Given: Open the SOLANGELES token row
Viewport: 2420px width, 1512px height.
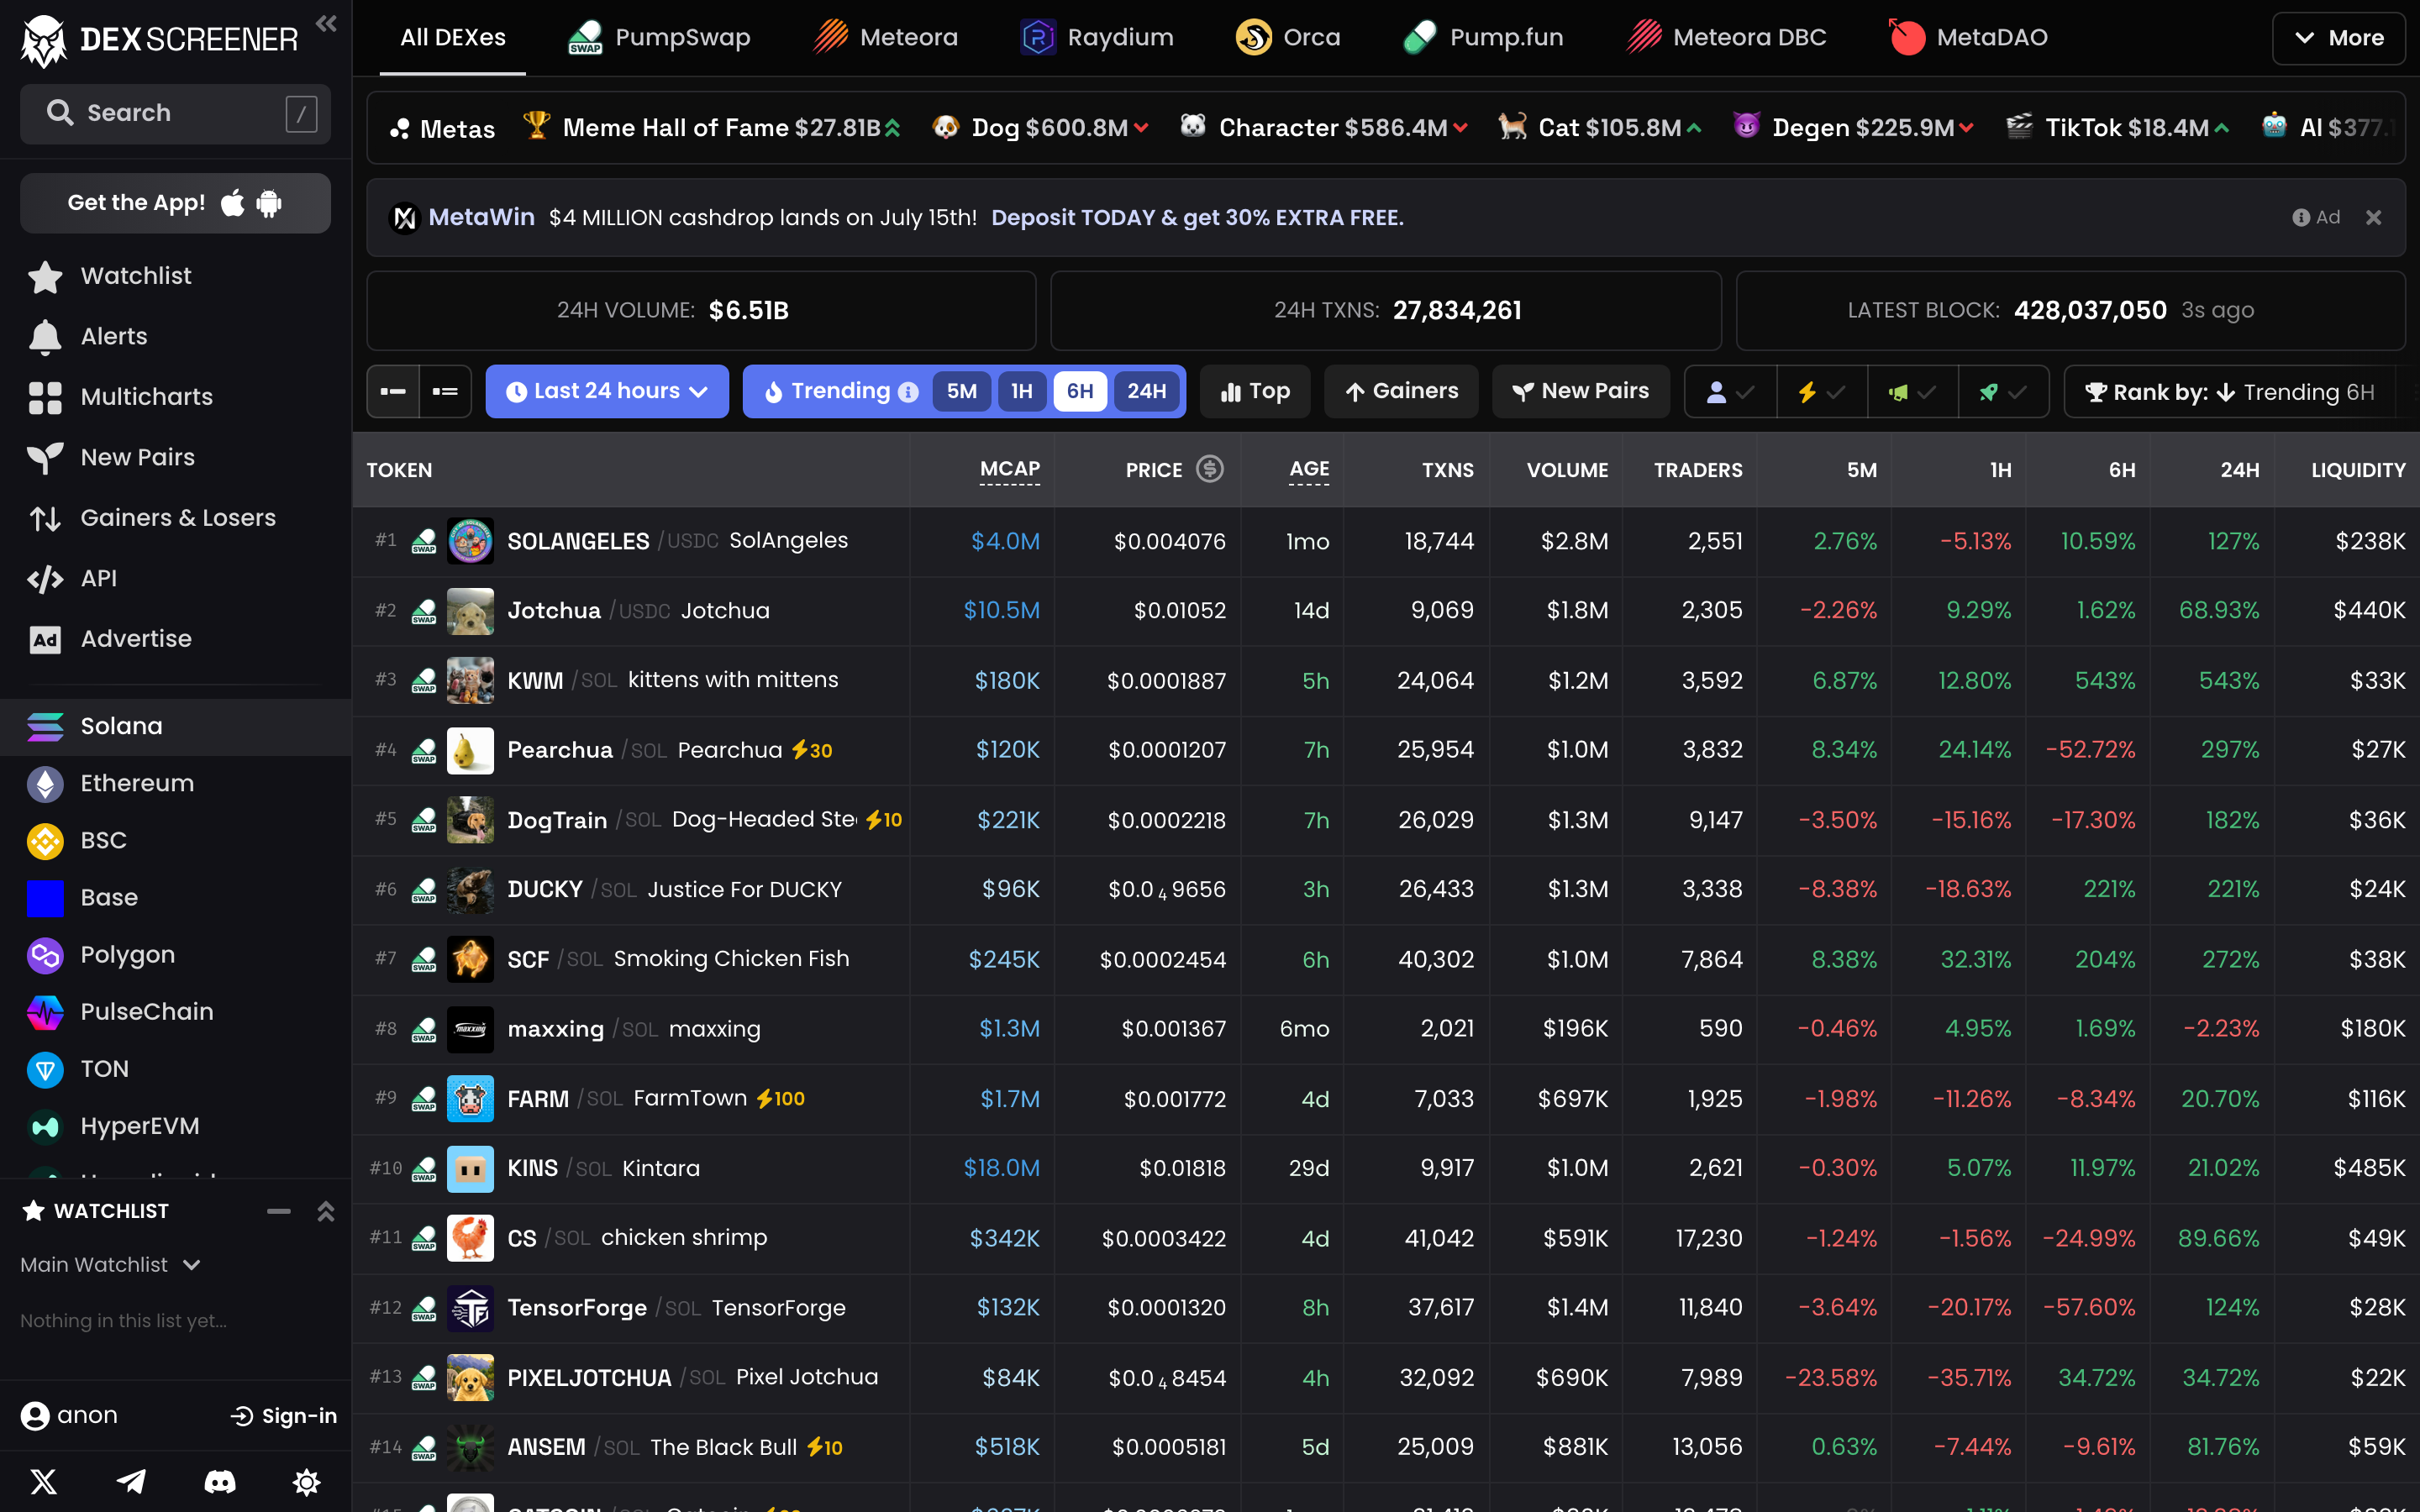Looking at the screenshot, I should point(1386,541).
